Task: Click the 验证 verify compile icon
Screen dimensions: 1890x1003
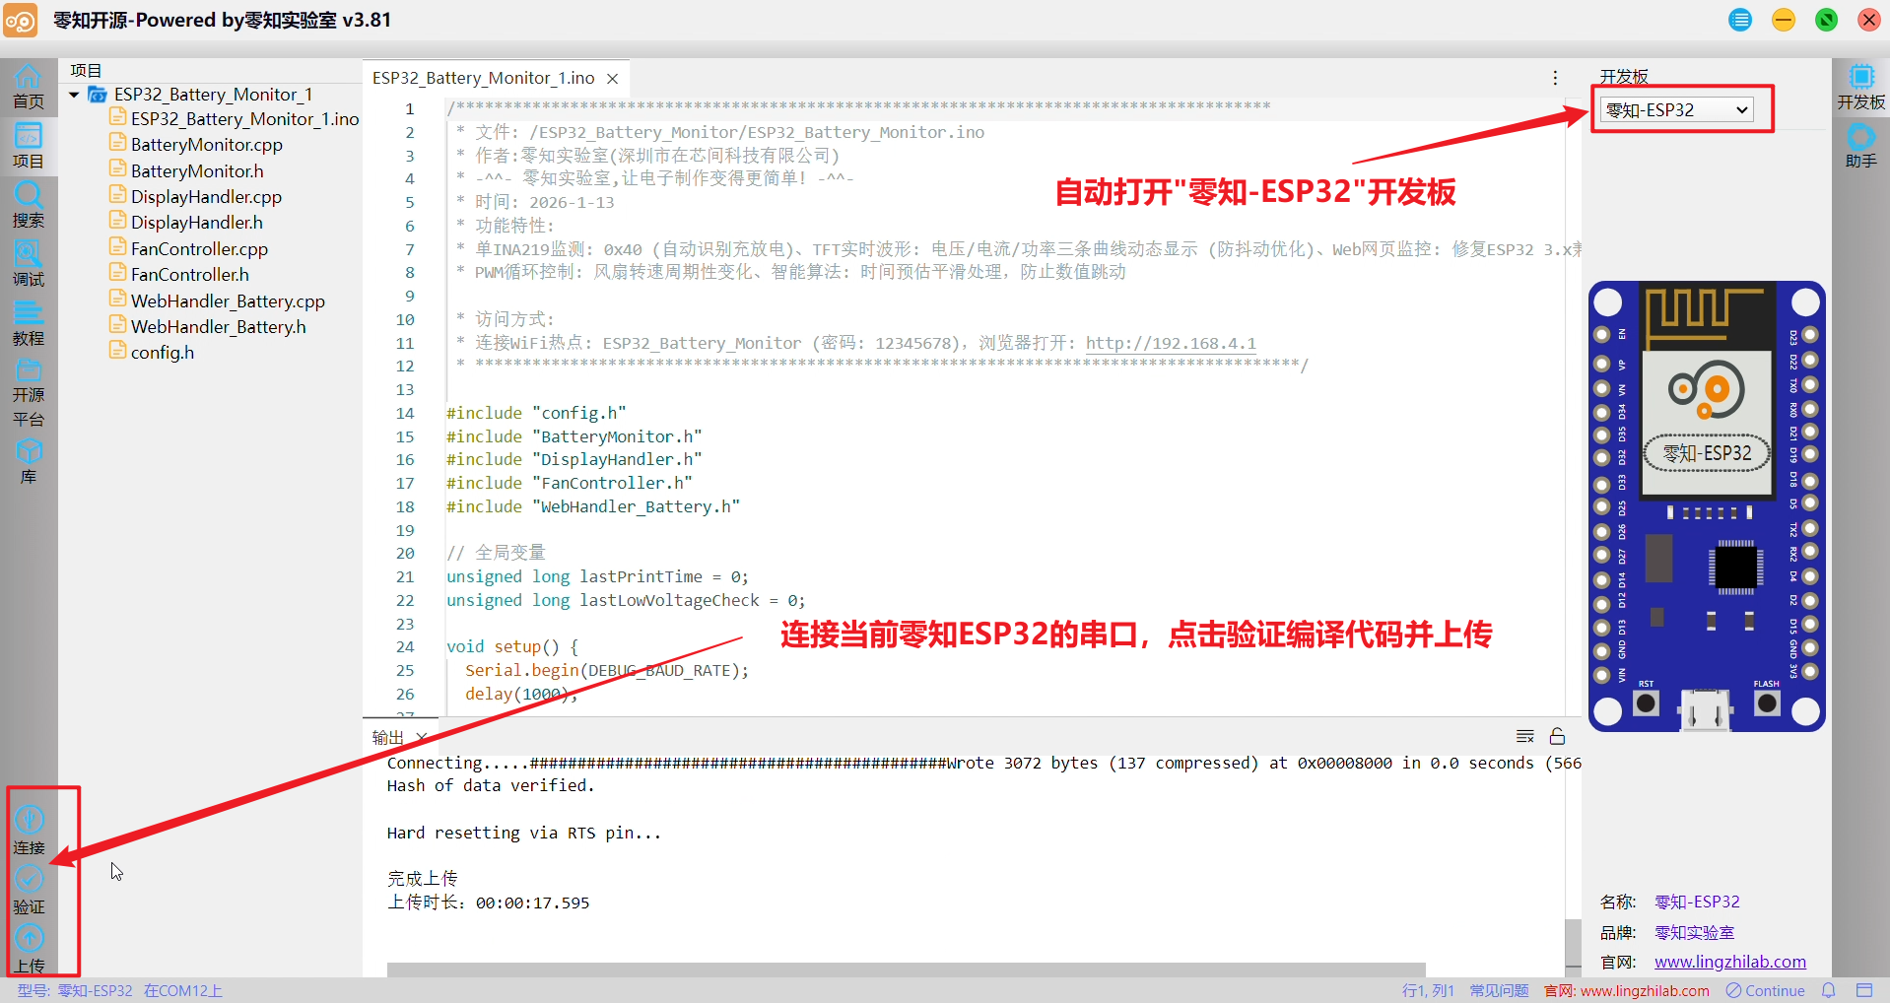Action: click(x=29, y=890)
